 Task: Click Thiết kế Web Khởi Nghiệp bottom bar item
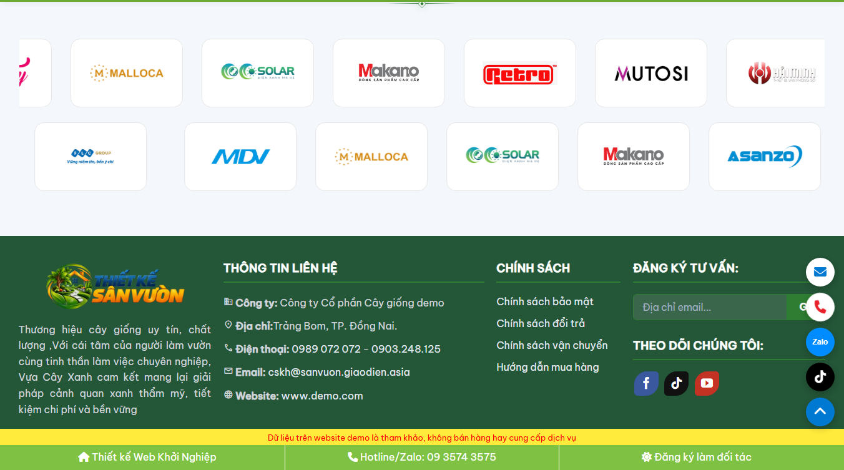click(x=147, y=457)
